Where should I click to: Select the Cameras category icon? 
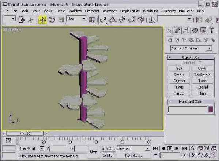(191, 40)
